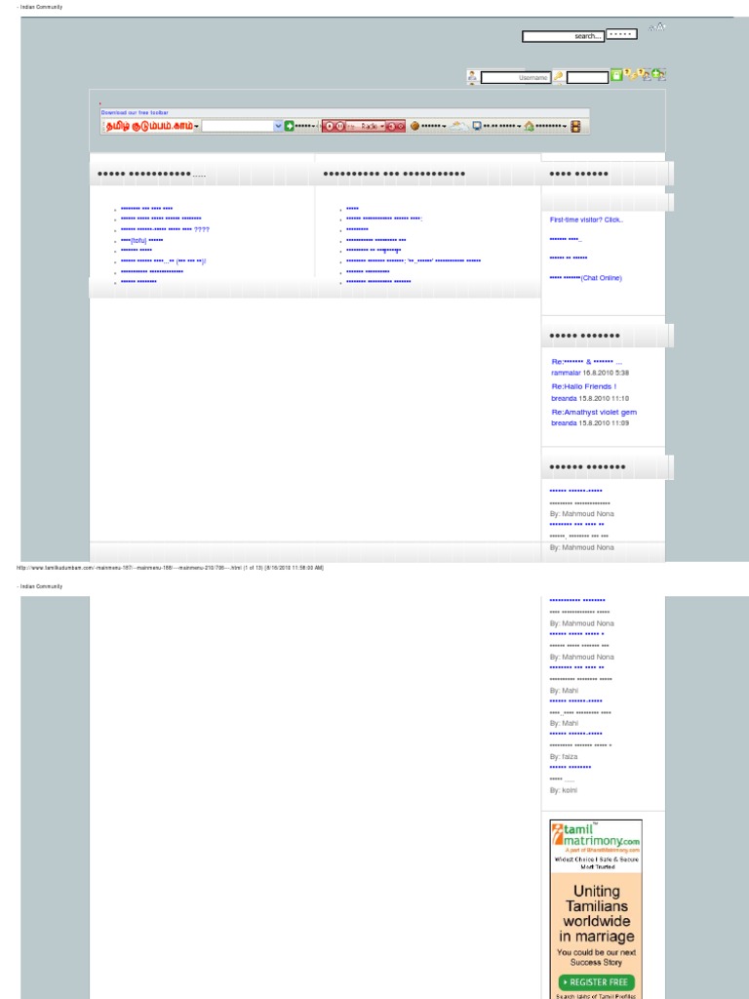Screen dimensions: 749x999
Task: Open the breanda link dated 15.8.2010 11:09
Action: (564, 423)
